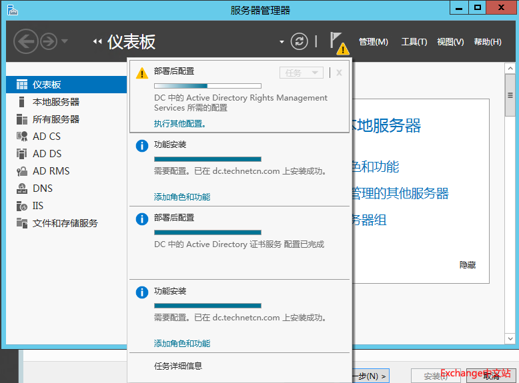The image size is (519, 383).
Task: Click the notifications flag with warning
Action: coord(338,43)
